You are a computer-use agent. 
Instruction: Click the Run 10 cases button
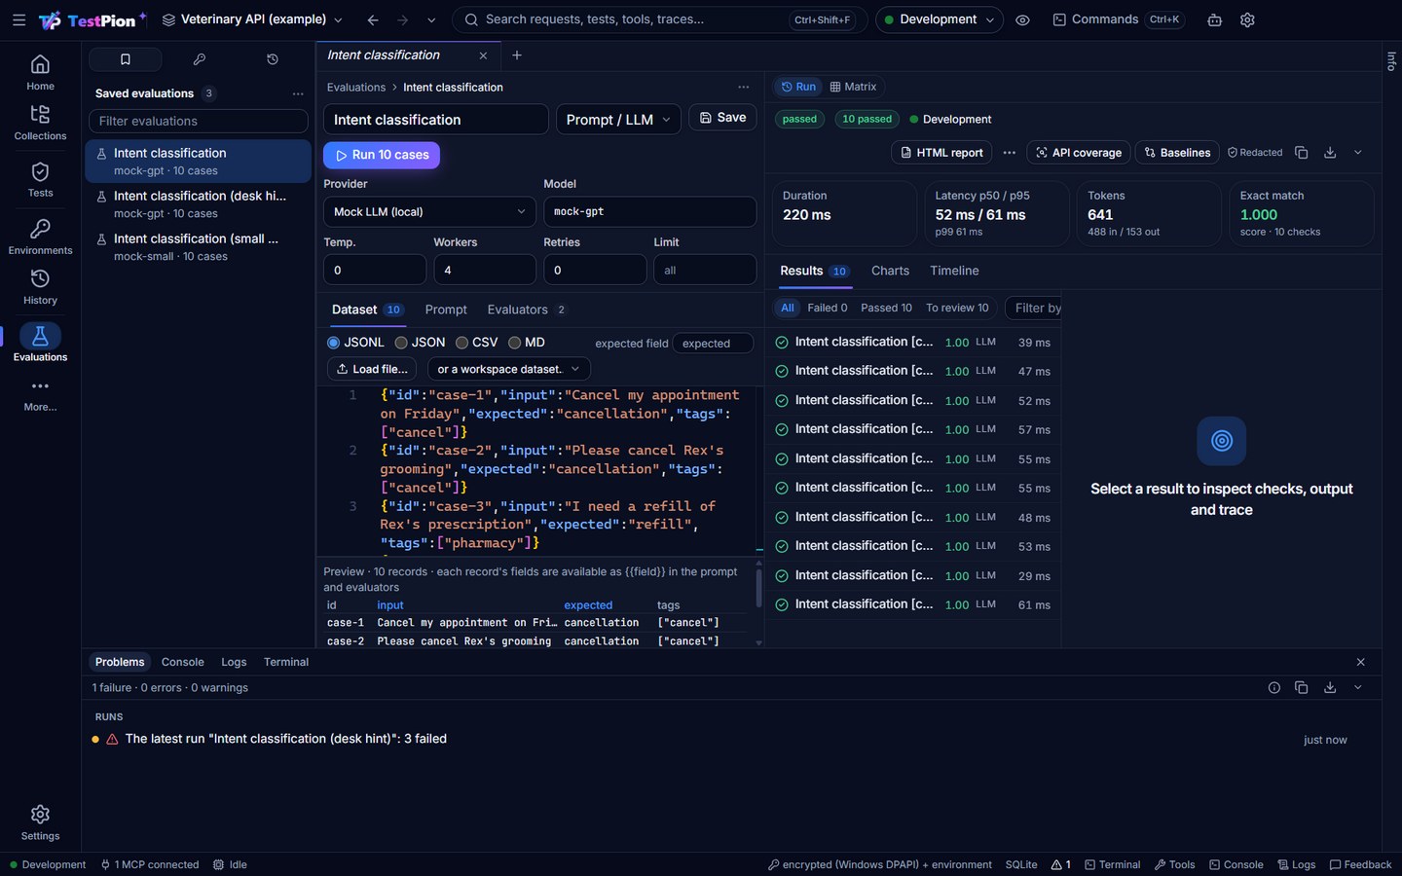pos(382,155)
